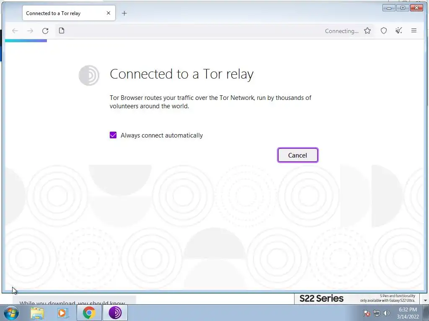The width and height of the screenshot is (429, 321).
Task: Click the Tor onion logo beside heading
Action: click(89, 75)
